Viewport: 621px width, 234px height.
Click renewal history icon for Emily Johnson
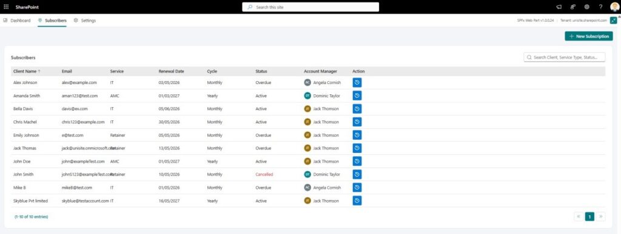tap(357, 135)
